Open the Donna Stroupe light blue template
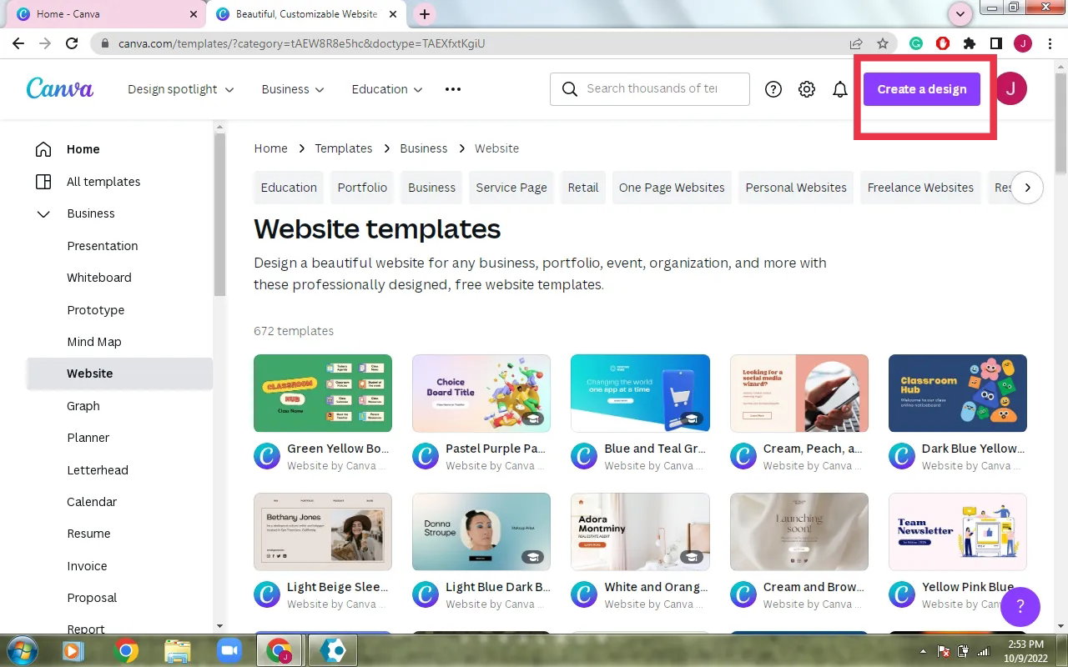This screenshot has height=667, width=1068. pos(481,531)
